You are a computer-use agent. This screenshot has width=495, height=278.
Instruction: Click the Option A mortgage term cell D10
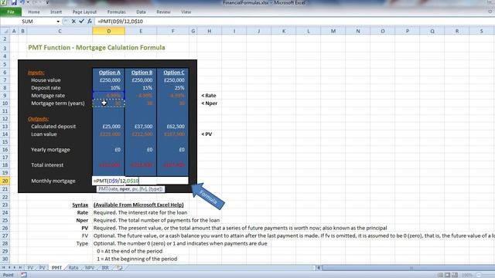pyautogui.click(x=108, y=103)
